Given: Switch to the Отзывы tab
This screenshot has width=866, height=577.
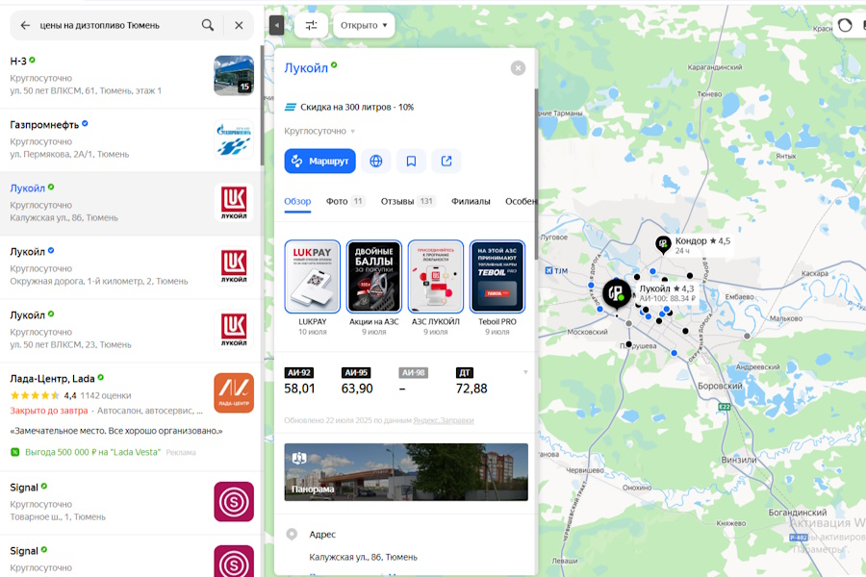Looking at the screenshot, I should pyautogui.click(x=407, y=201).
